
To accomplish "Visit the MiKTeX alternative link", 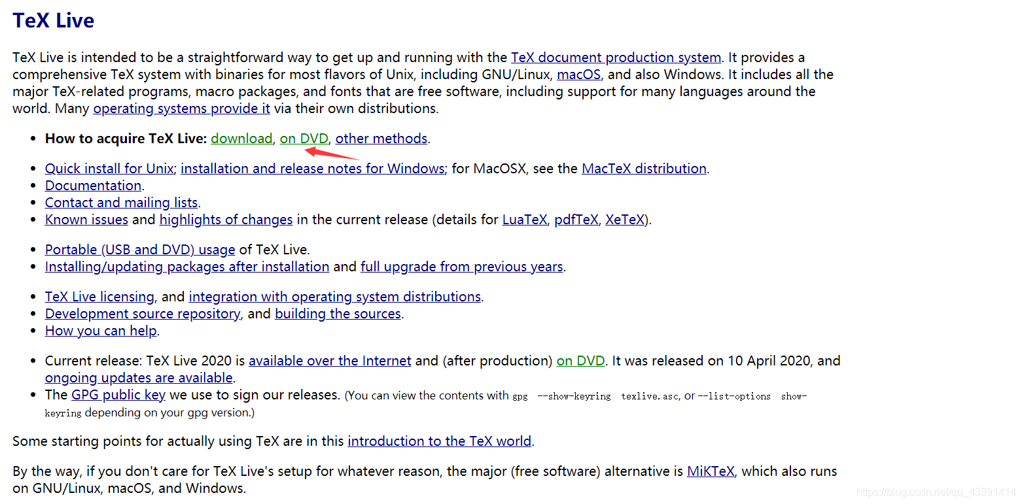I will [x=711, y=471].
